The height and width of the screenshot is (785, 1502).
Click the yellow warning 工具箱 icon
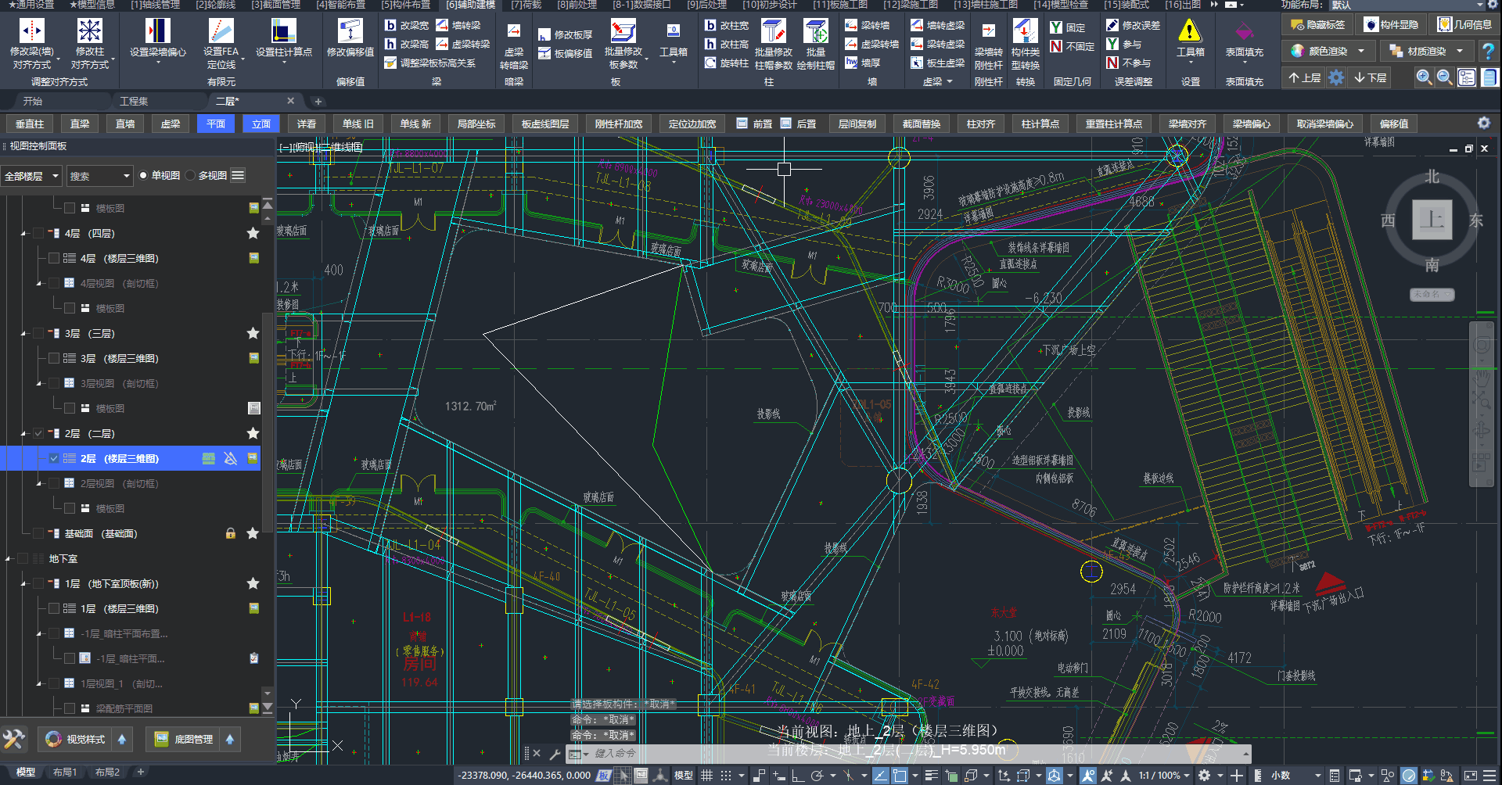(x=1190, y=31)
